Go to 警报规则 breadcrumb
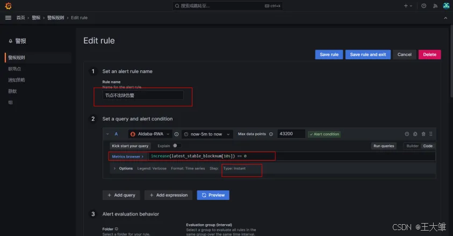Image resolution: width=453 pixels, height=236 pixels. pyautogui.click(x=55, y=18)
